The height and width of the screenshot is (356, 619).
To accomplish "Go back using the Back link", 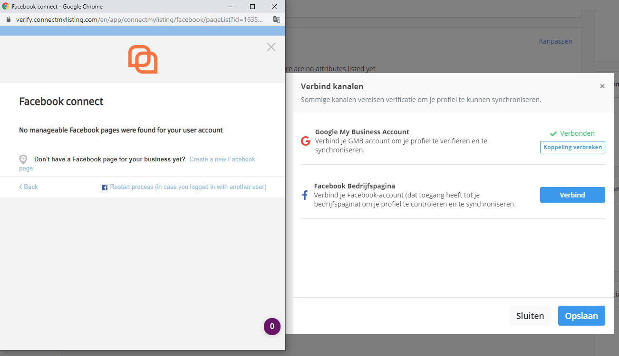I will [29, 187].
